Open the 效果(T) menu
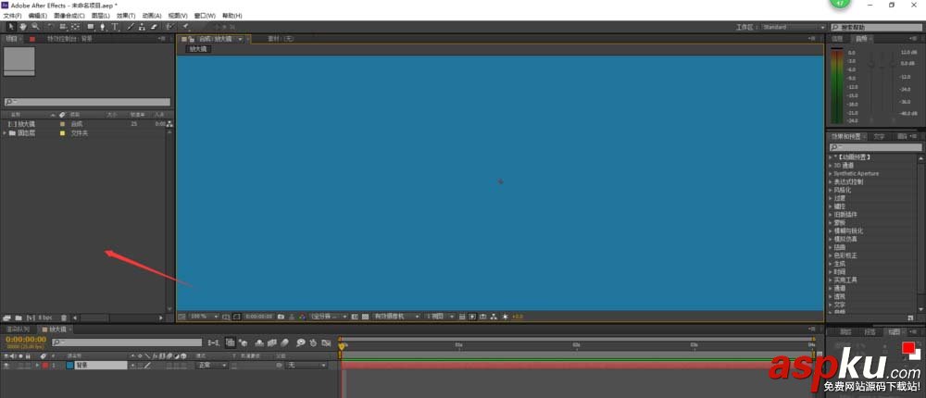Screen dimensions: 926x398 point(126,16)
